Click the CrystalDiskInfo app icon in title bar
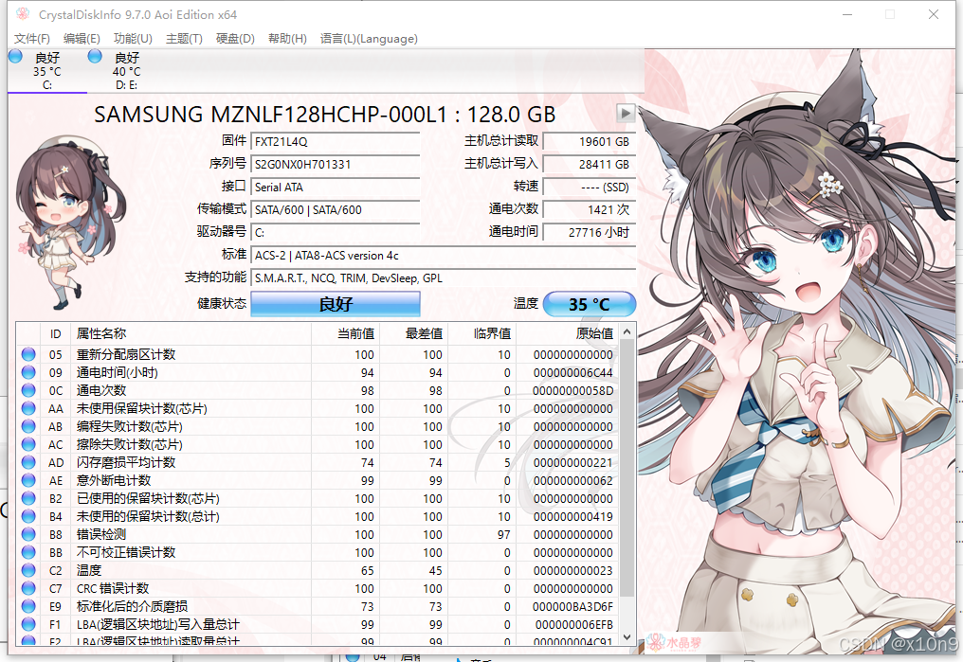 click(22, 13)
